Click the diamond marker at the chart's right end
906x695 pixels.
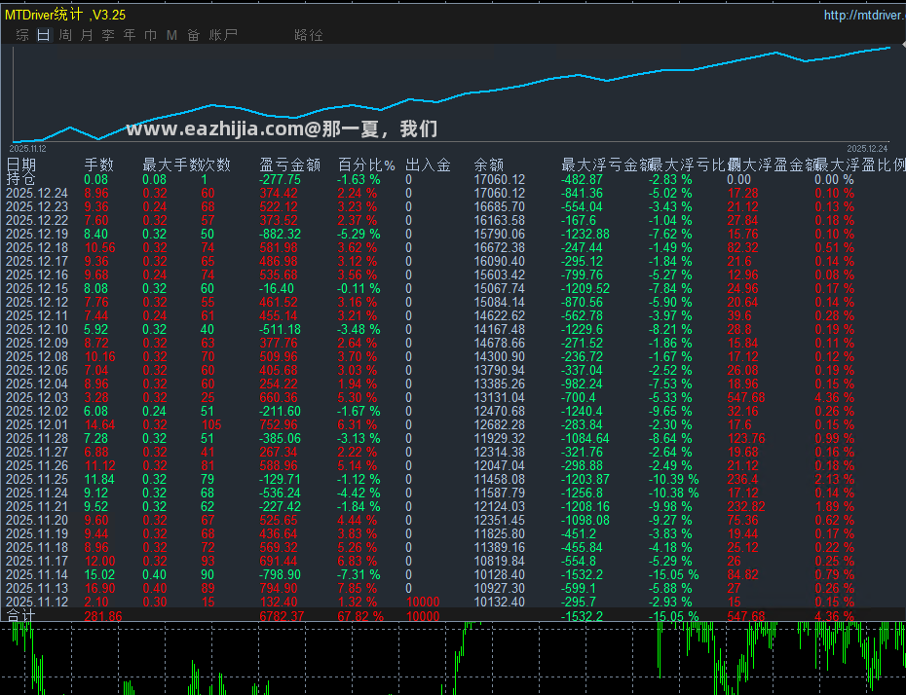(903, 45)
